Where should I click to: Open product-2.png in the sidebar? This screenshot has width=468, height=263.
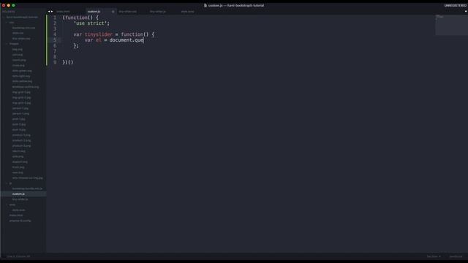(x=21, y=140)
